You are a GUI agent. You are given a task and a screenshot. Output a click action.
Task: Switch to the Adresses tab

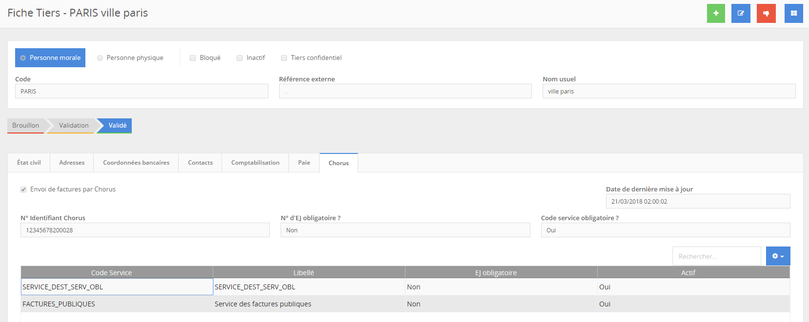click(x=72, y=163)
